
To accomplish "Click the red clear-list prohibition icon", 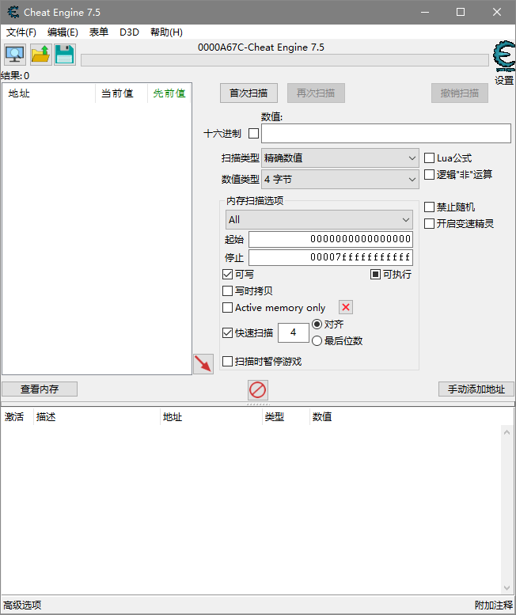I will point(258,390).
